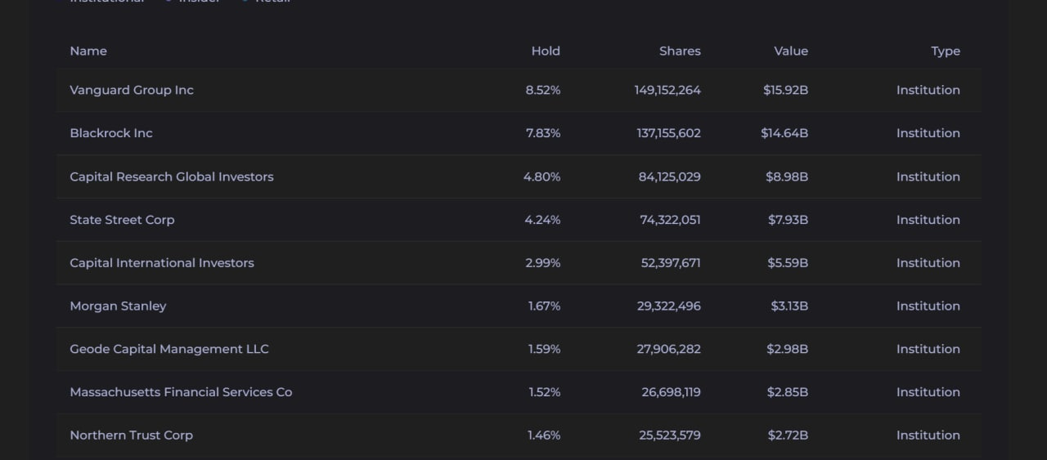The image size is (1047, 460).
Task: Click the 1.52% hold value
Action: (x=545, y=392)
